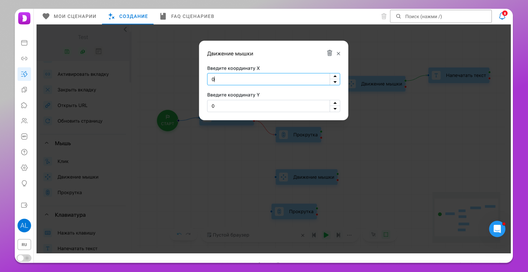Click the trash icon in top bar
Viewport: 528px width, 272px height.
pos(384,16)
